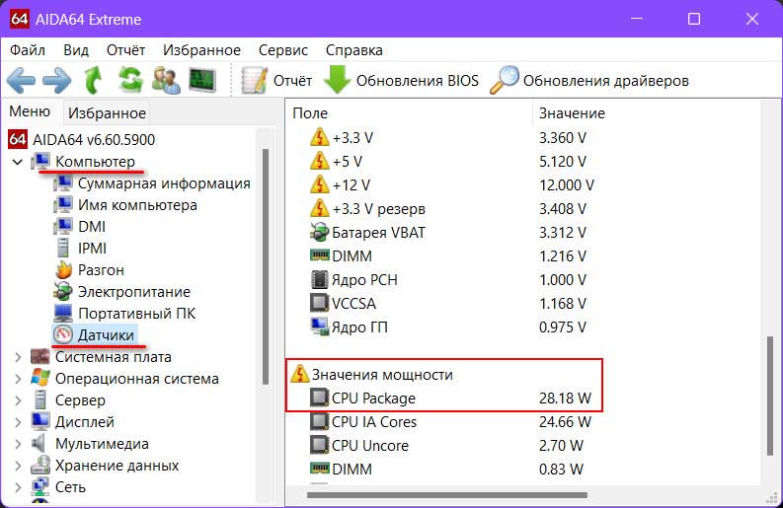Open the Вид menu
783x508 pixels.
(x=76, y=50)
